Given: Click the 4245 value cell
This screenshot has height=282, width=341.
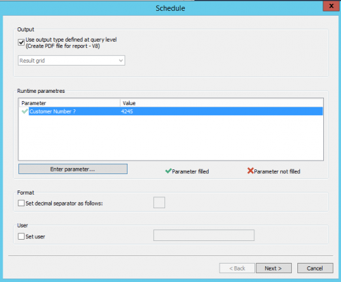Looking at the screenshot, I should (x=127, y=111).
